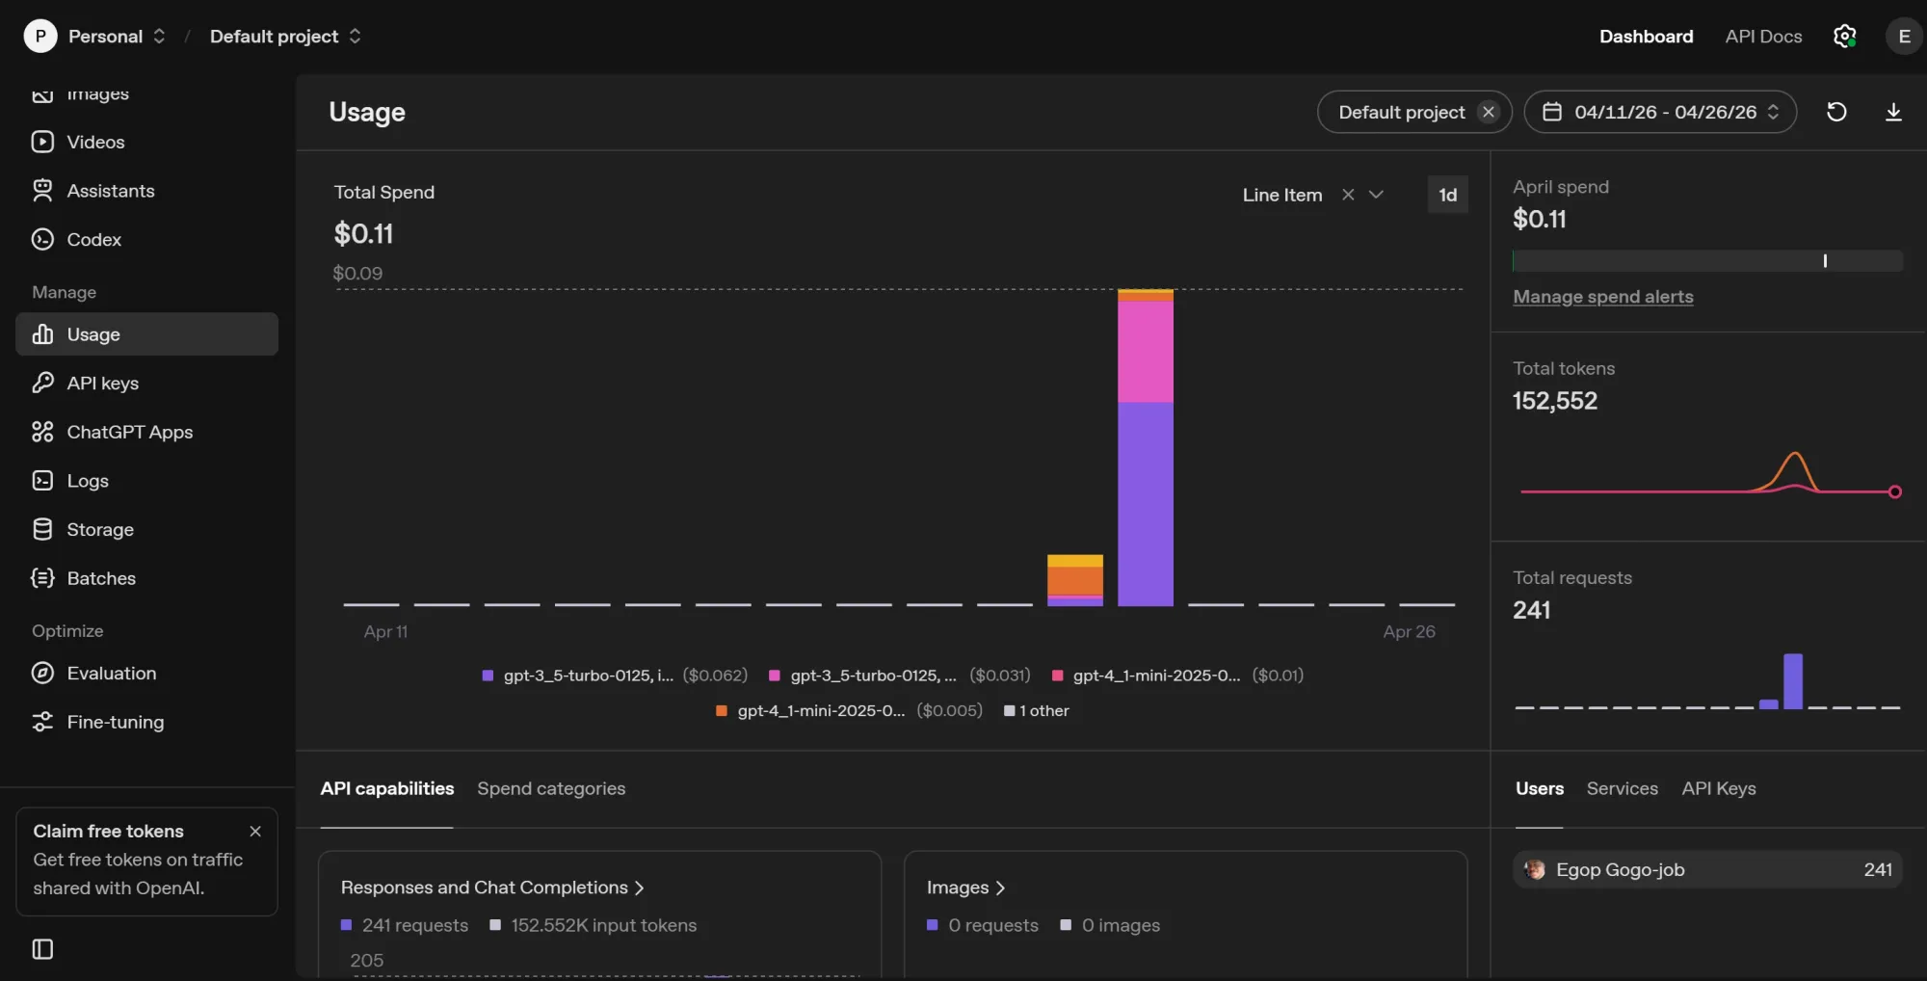Expand the Personal organization switcher
Image resolution: width=1927 pixels, height=981 pixels.
pos(159,37)
